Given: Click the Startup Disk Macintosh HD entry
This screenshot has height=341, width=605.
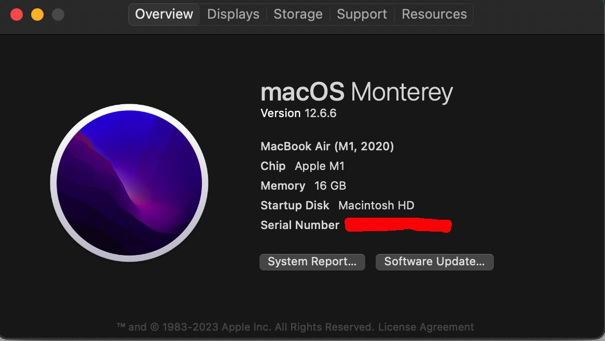Looking at the screenshot, I should tap(337, 205).
